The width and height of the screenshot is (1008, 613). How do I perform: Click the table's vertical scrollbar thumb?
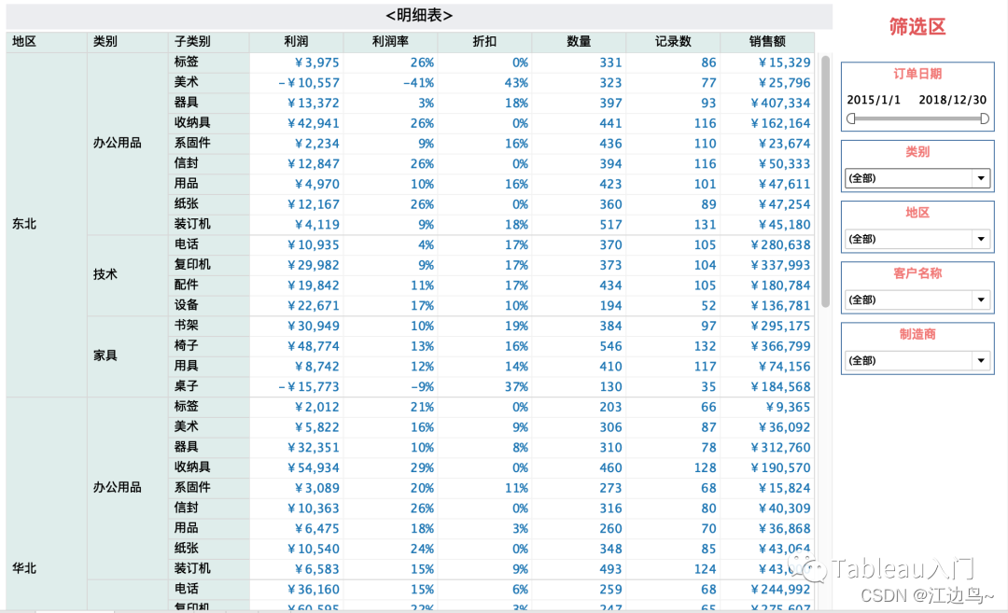tap(825, 182)
